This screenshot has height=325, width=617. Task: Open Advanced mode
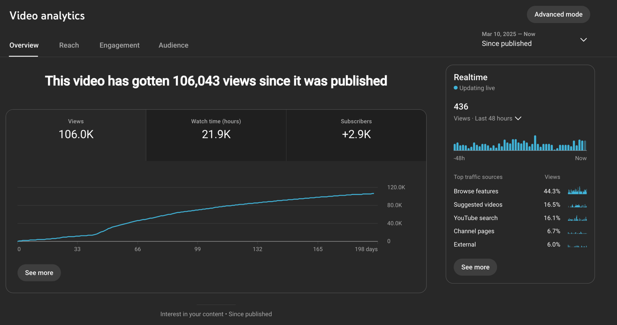tap(558, 14)
